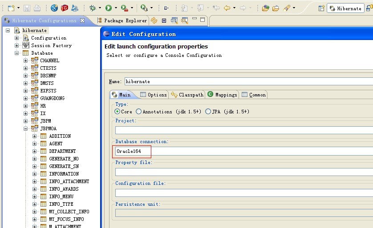The height and width of the screenshot is (228, 373).
Task: Open the Classpath tab
Action: [187, 95]
